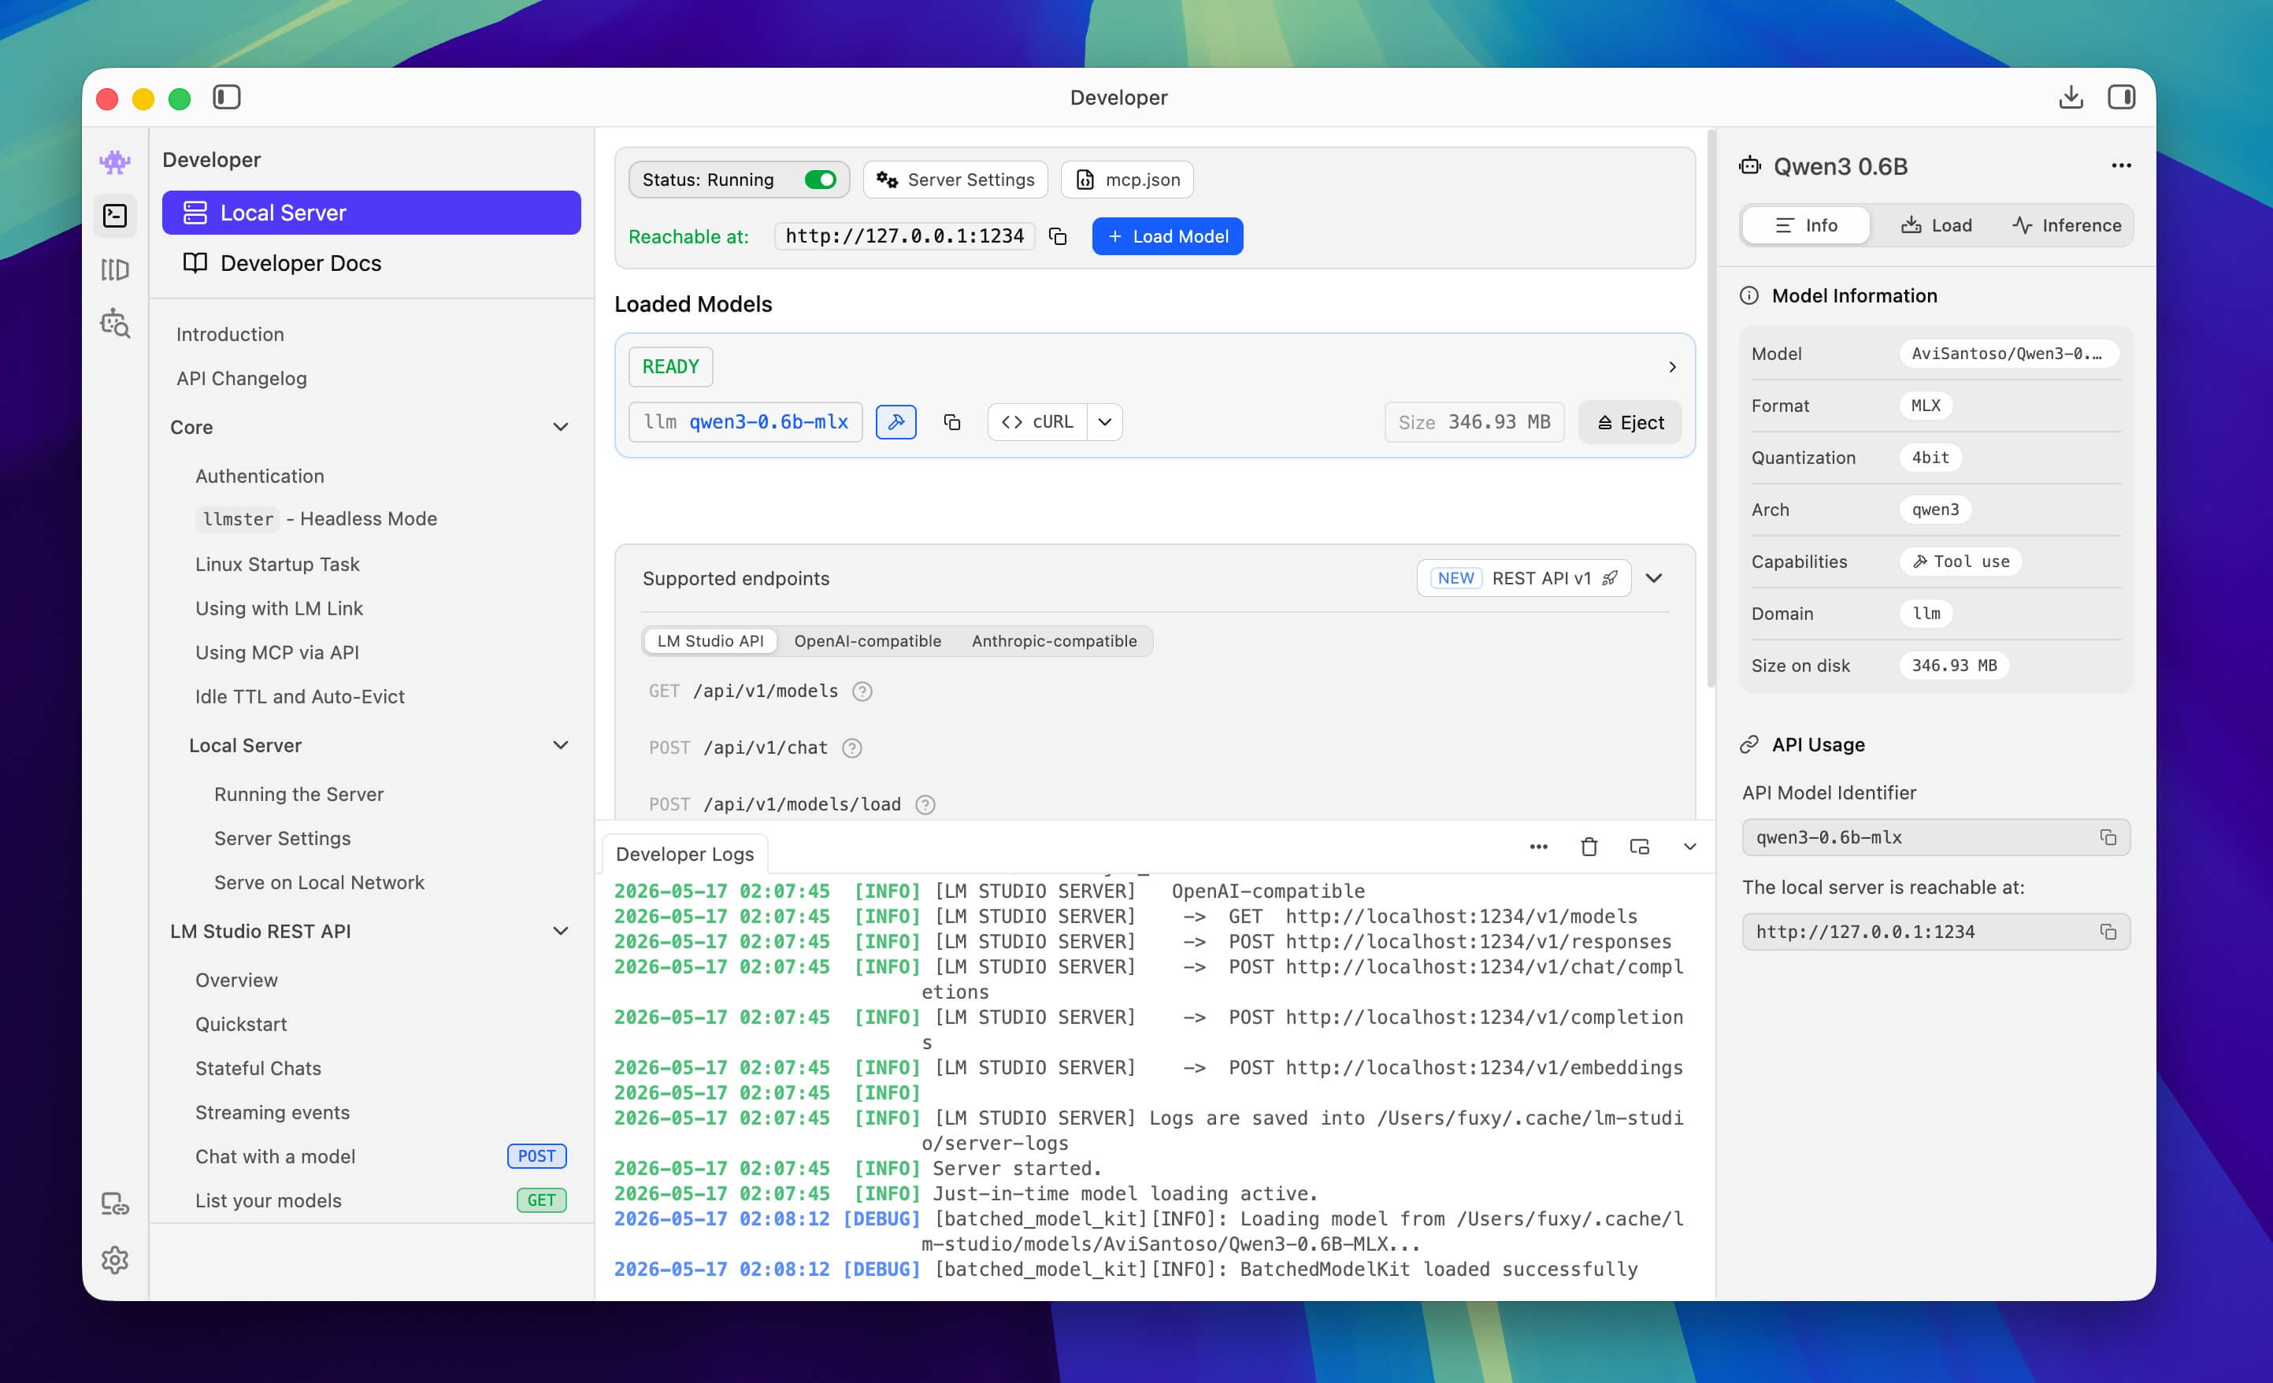Screen dimensions: 2273x1383
Task: Select the OpenAI-compatible endpoints tab
Action: click(x=867, y=640)
